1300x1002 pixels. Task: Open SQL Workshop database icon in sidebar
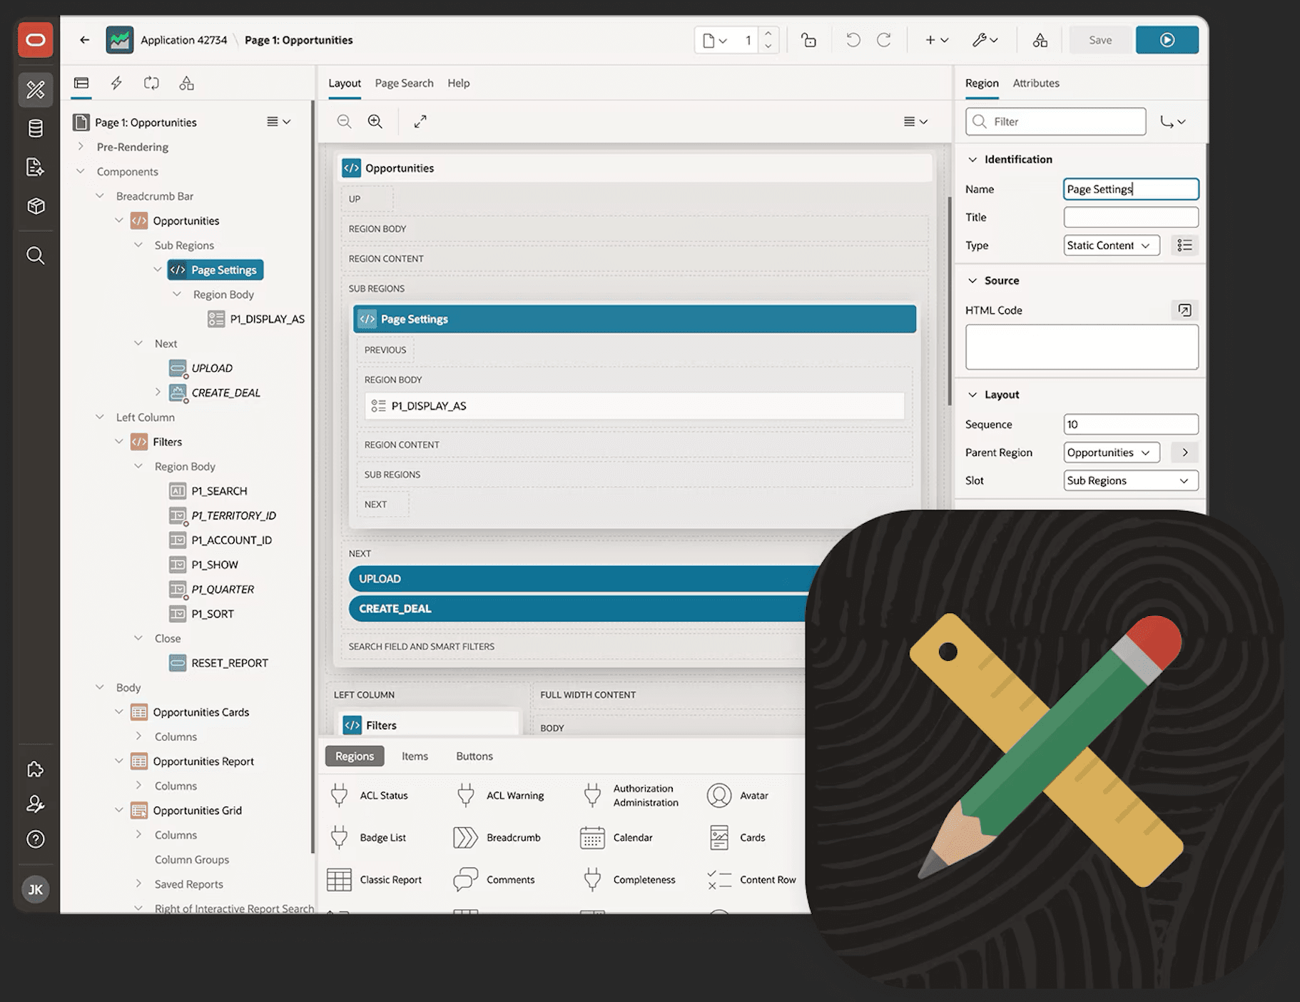coord(36,128)
